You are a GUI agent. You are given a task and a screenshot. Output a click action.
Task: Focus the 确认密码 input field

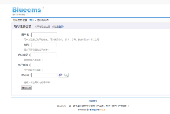click(x=43, y=55)
